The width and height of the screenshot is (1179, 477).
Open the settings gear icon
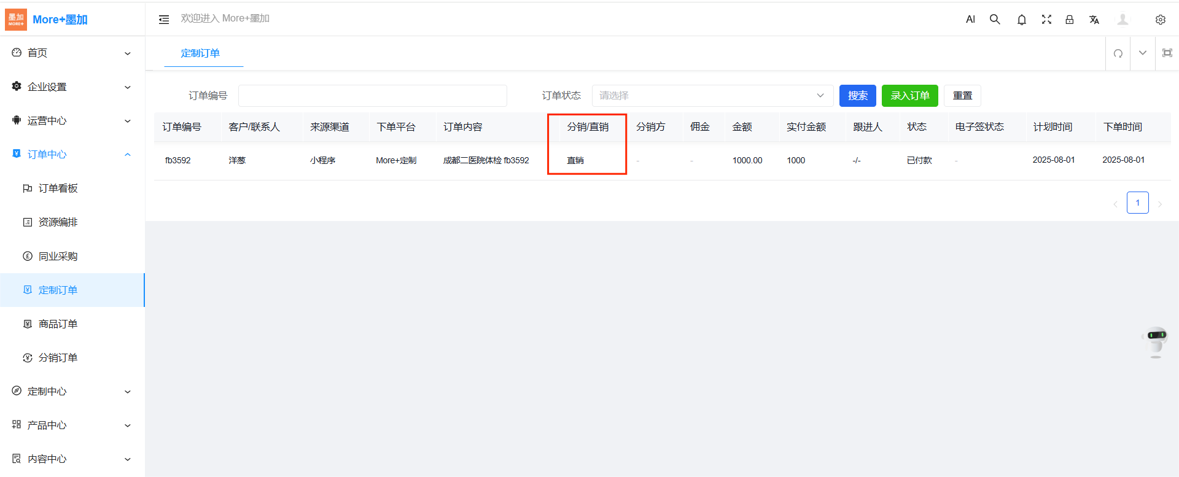pos(1160,20)
